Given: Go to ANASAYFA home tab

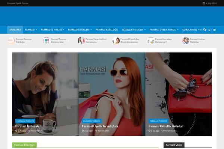Looking at the screenshot, I should [x=15, y=30].
